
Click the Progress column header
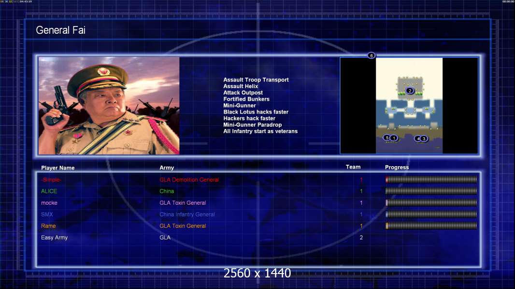click(x=397, y=167)
